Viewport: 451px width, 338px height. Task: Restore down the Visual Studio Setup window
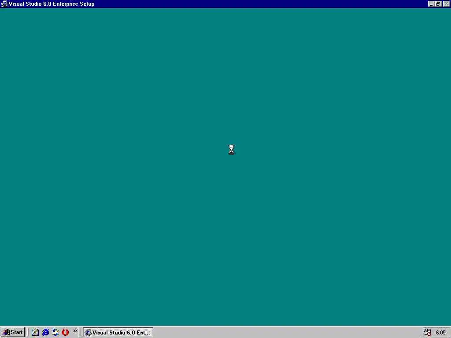(x=438, y=4)
